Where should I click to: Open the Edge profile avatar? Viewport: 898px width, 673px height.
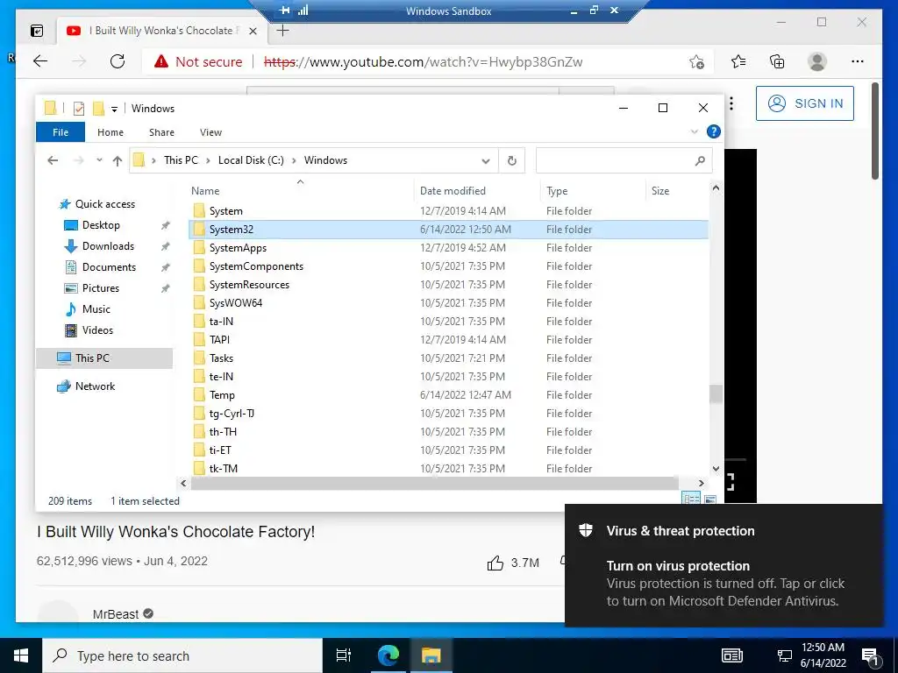click(817, 61)
